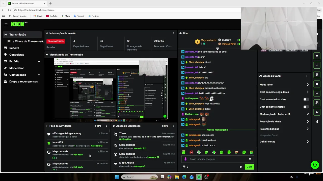Click the three-dots cluster icon in right rail
Screen dimensions: 323x181
(x=317, y=121)
